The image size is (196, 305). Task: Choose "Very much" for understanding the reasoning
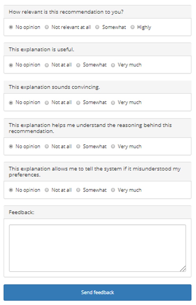(113, 146)
